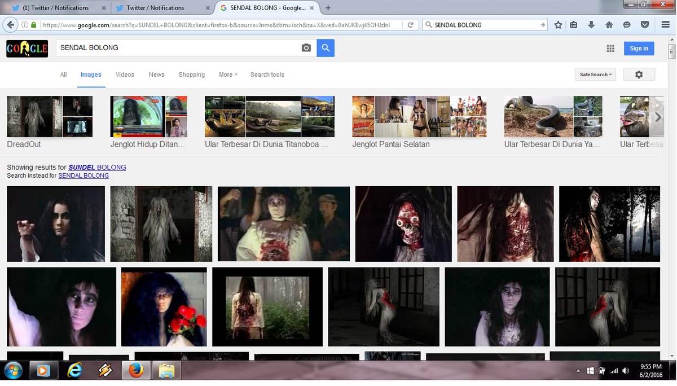Switch to the All results tab
The height and width of the screenshot is (386, 677).
pos(63,74)
